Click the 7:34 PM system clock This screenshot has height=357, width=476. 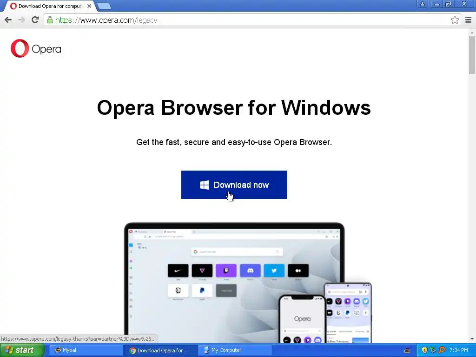(459, 350)
